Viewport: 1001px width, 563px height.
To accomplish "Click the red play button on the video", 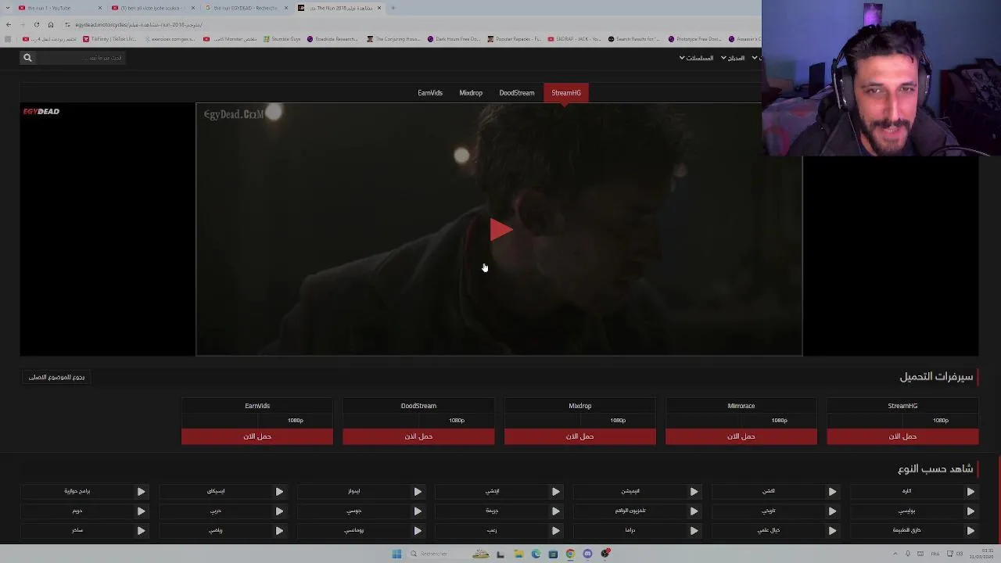I will pyautogui.click(x=500, y=230).
